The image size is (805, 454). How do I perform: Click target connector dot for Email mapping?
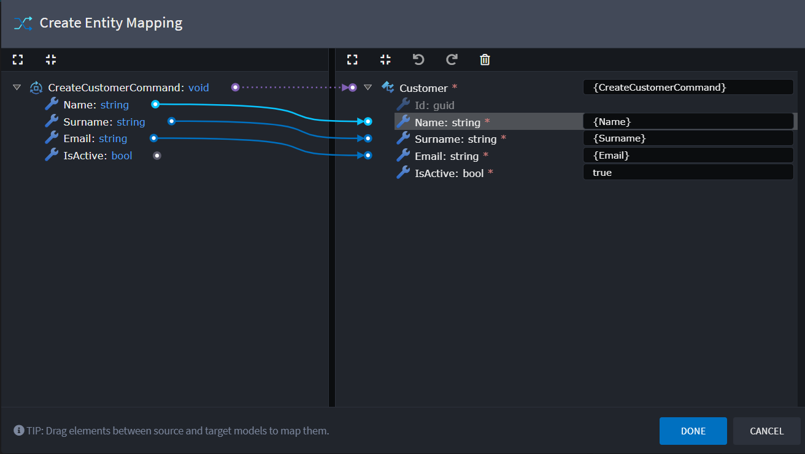coord(368,156)
